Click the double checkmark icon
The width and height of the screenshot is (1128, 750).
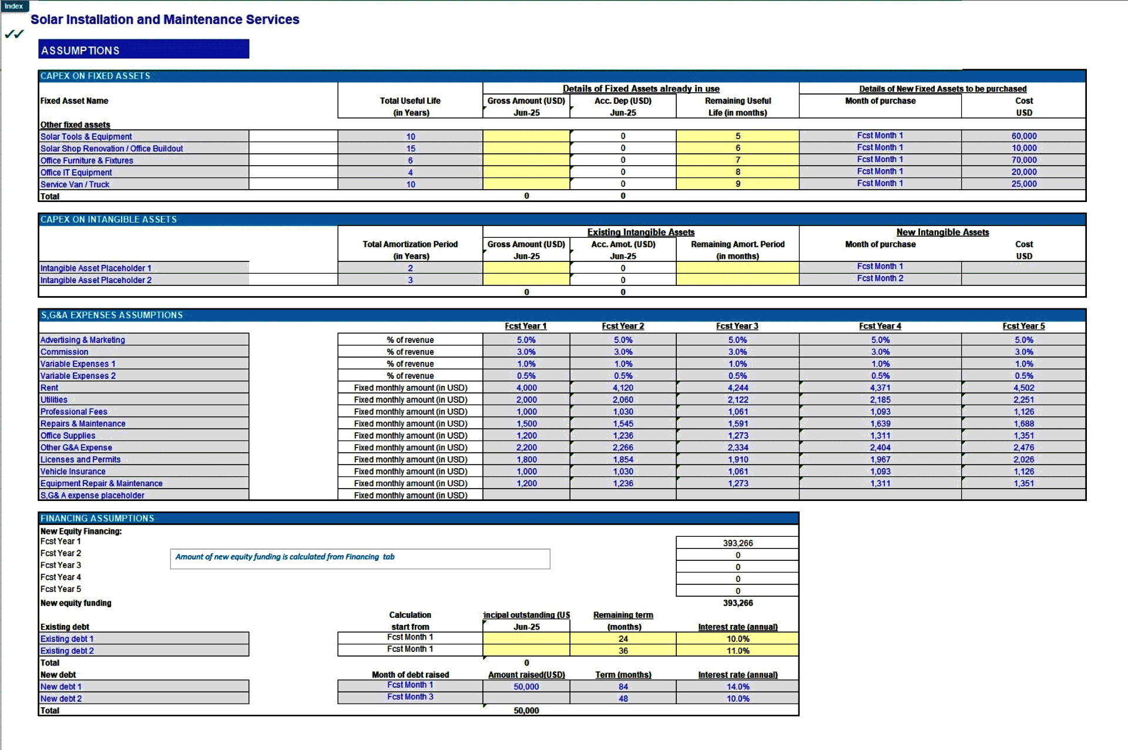click(14, 34)
